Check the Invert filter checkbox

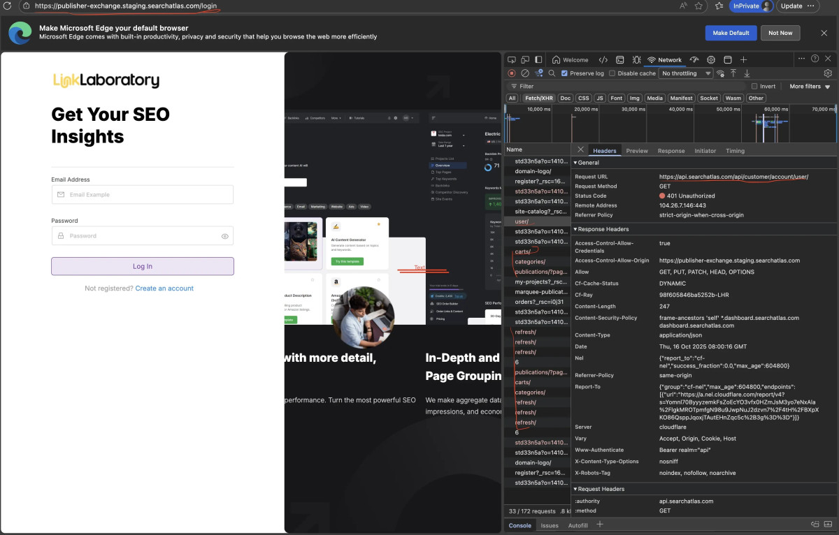(x=754, y=87)
